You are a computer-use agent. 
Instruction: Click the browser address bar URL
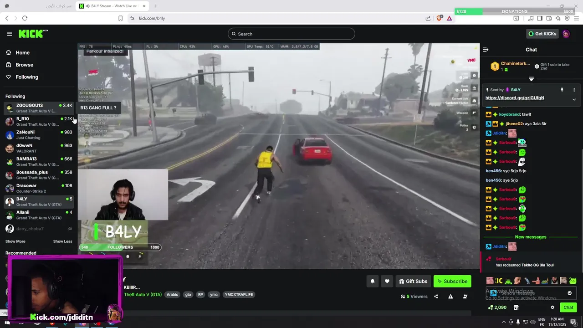152,18
